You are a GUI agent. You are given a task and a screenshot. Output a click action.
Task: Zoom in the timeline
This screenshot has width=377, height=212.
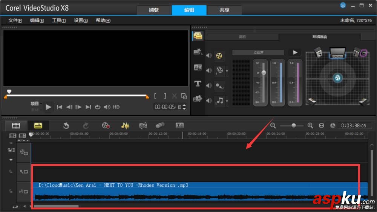[310, 125]
